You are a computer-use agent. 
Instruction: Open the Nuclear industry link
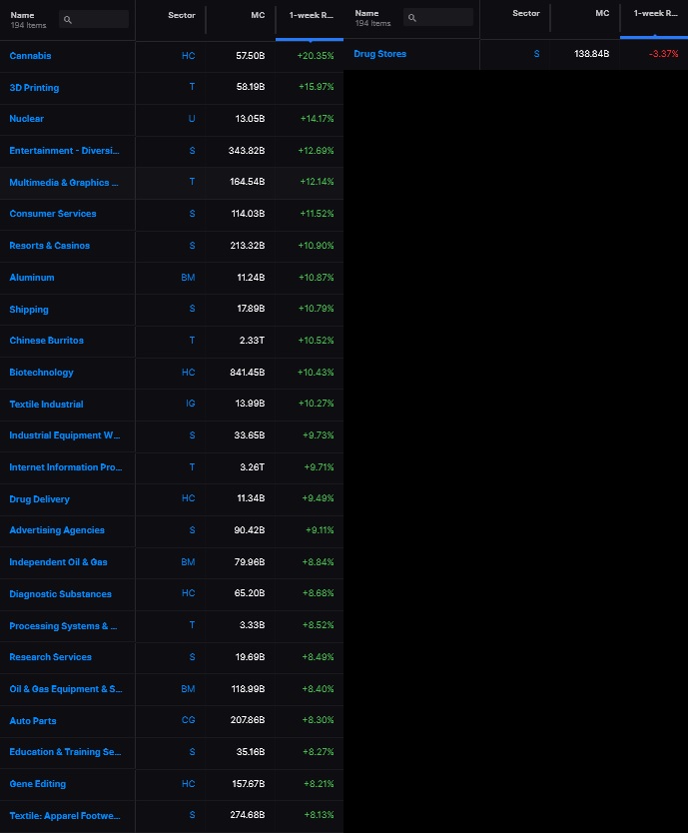click(x=27, y=119)
